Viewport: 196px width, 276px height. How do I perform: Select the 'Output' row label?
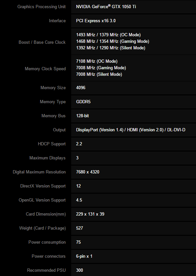[59, 130]
